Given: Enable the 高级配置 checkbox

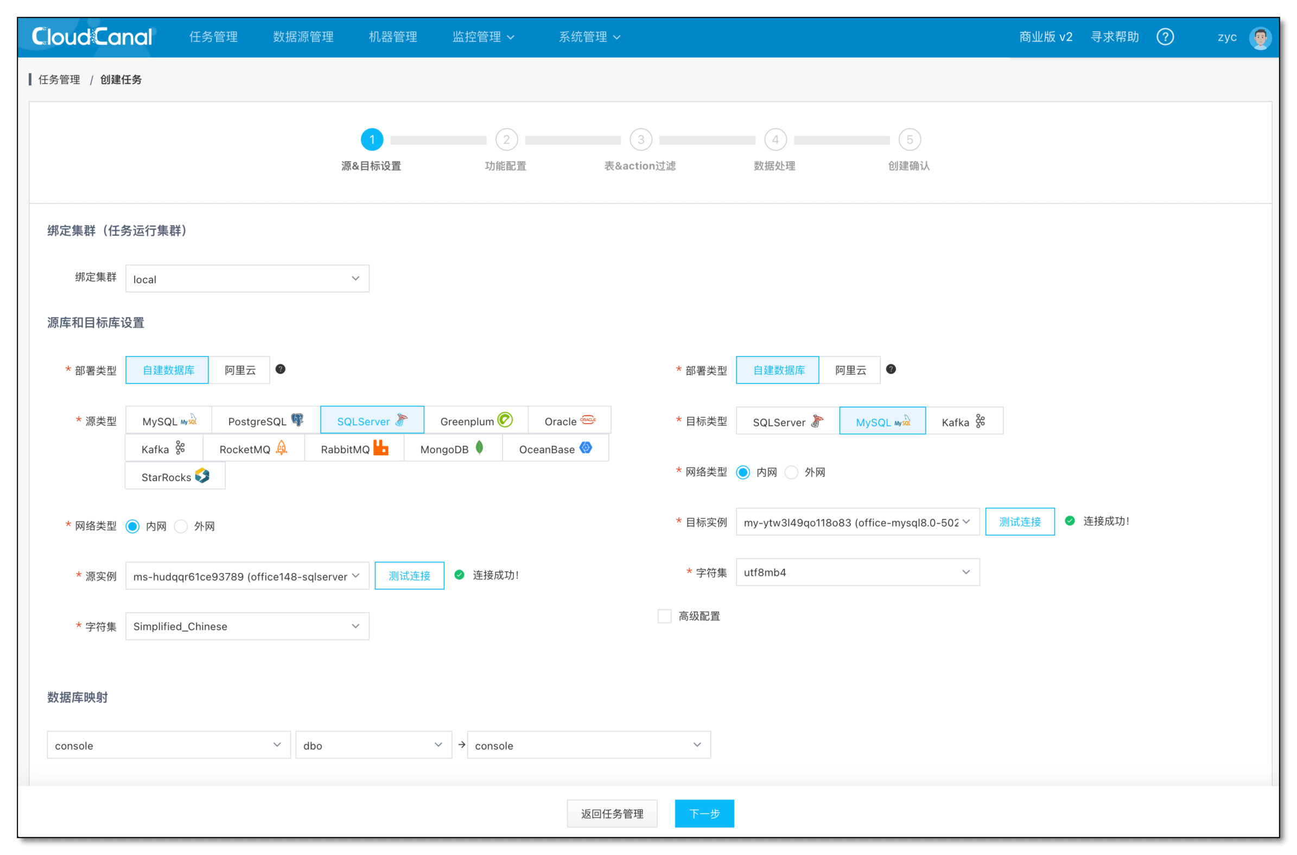Looking at the screenshot, I should point(664,616).
